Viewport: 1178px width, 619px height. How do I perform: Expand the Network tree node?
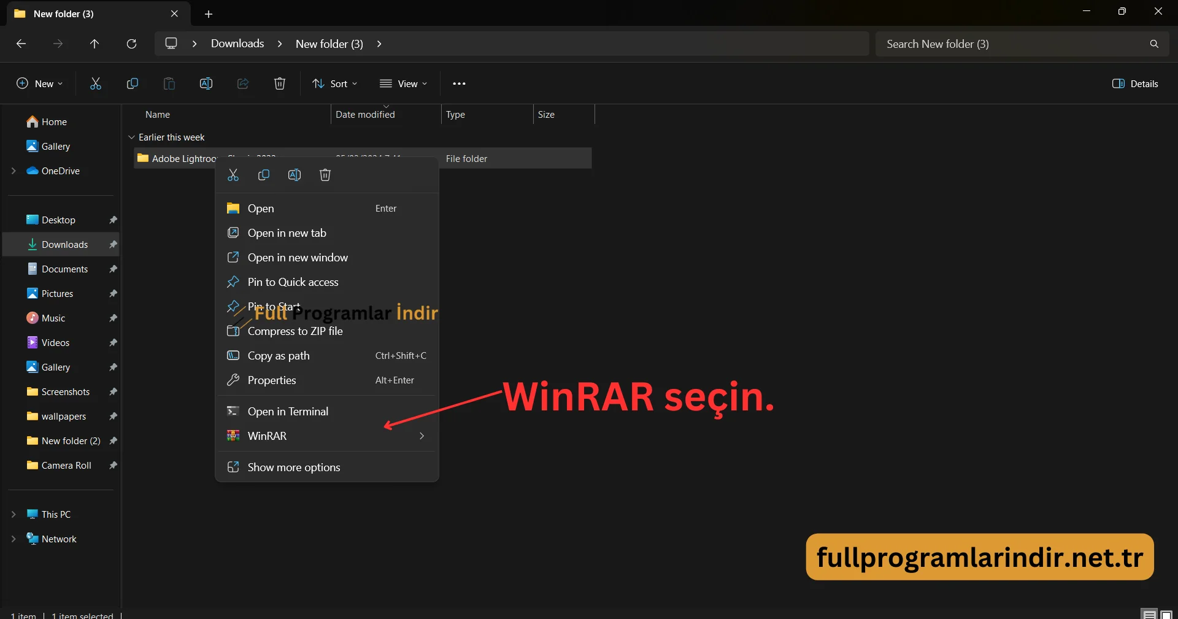[13, 539]
